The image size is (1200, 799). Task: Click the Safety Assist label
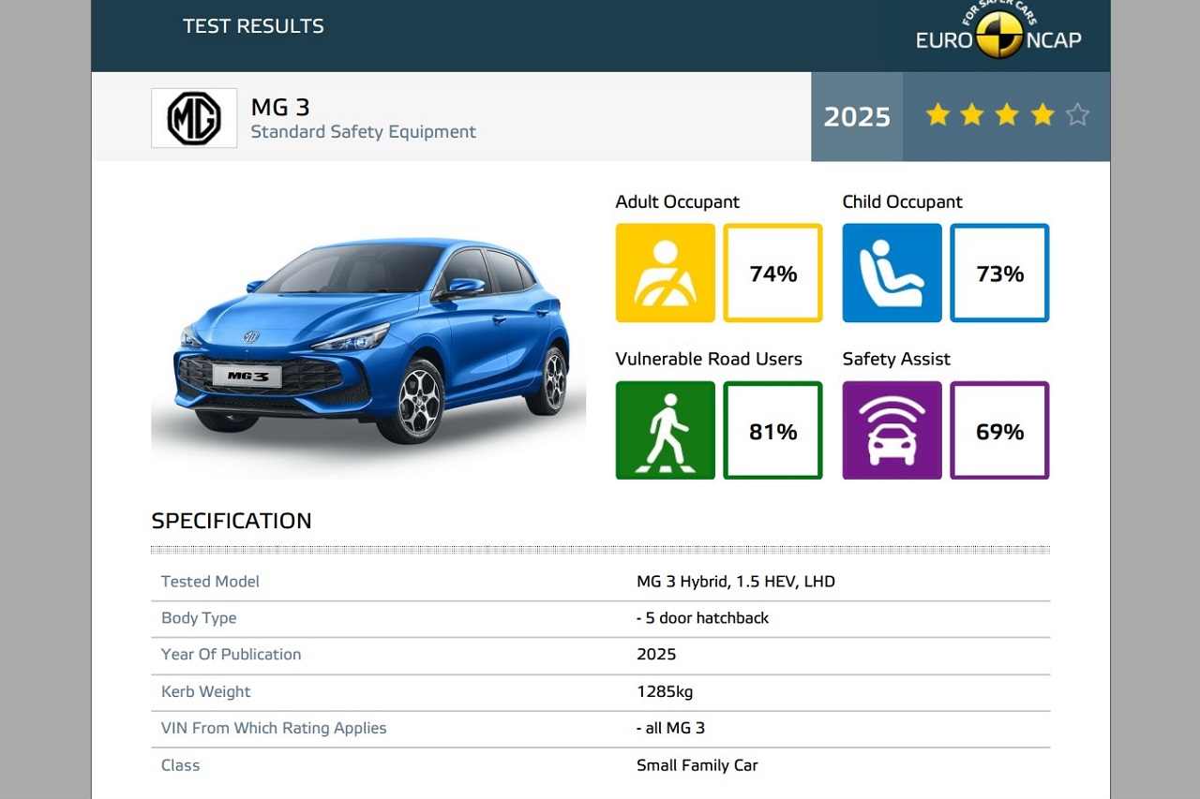(x=896, y=359)
